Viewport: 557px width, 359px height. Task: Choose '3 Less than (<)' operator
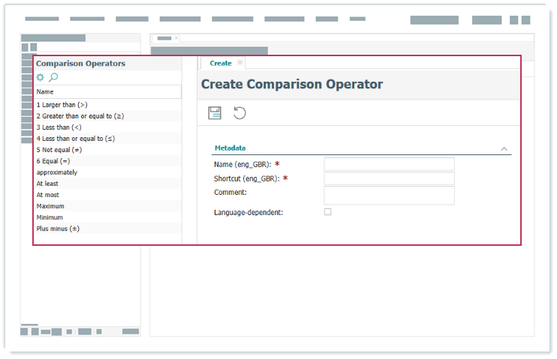click(x=59, y=127)
